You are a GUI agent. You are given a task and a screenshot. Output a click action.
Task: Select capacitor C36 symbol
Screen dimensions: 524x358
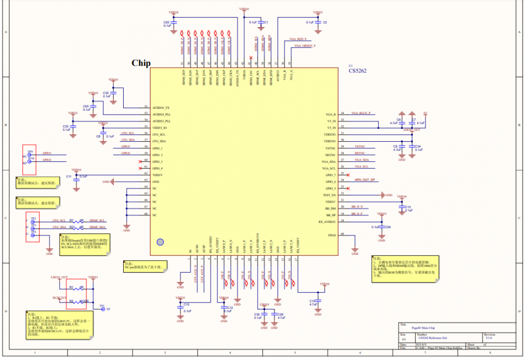click(275, 314)
